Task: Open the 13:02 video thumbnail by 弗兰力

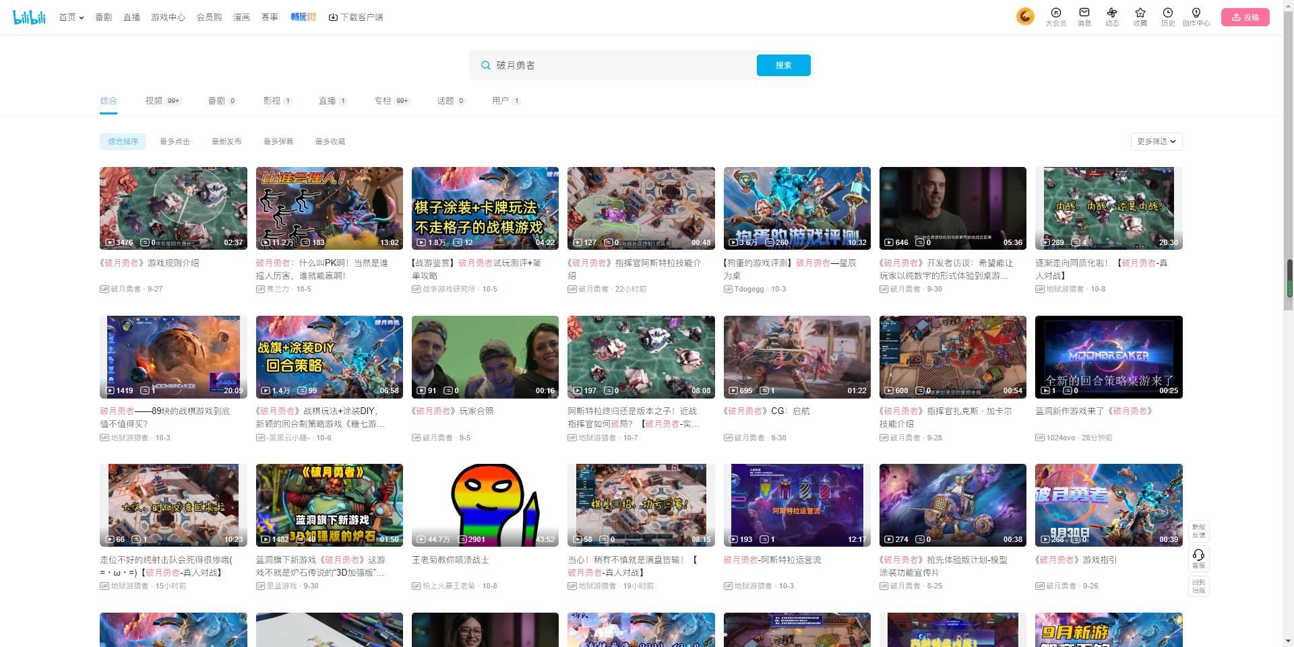Action: point(329,208)
